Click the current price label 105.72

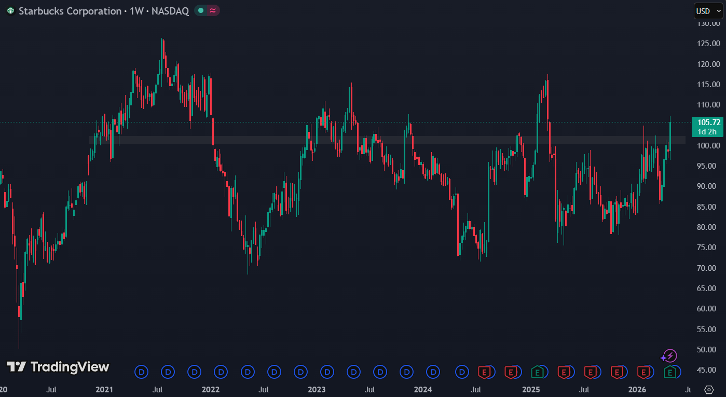click(x=709, y=122)
